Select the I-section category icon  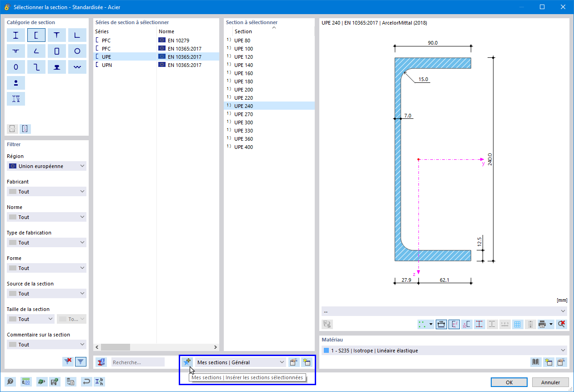[16, 35]
